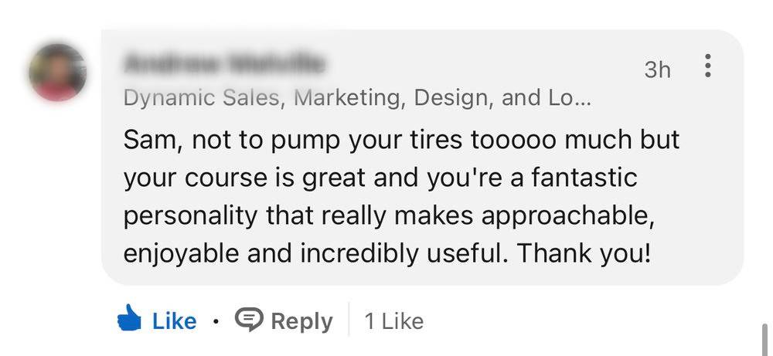Open the three-dot comment options menu
The height and width of the screenshot is (356, 773).
707,66
